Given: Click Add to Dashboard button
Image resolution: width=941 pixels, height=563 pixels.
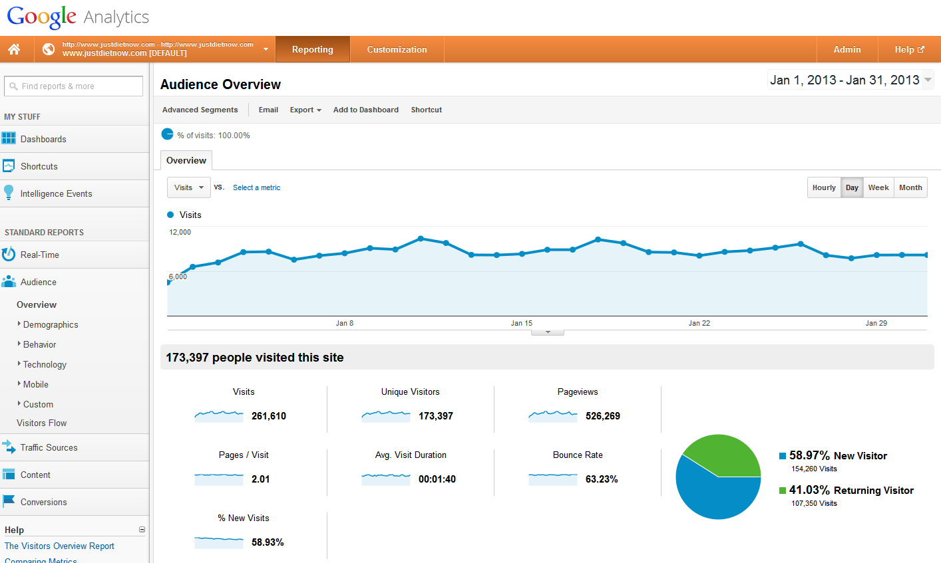Looking at the screenshot, I should pyautogui.click(x=365, y=110).
